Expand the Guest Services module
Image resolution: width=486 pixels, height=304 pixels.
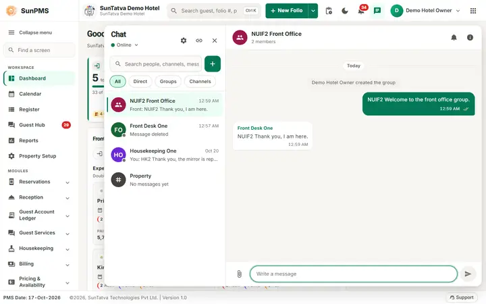(39, 233)
